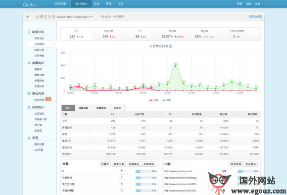Click the 最近7天 row label
Viewport: 287px width, 195px height.
[66, 141]
